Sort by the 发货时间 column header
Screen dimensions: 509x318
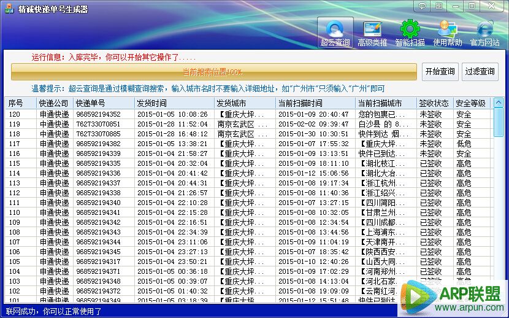(174, 103)
